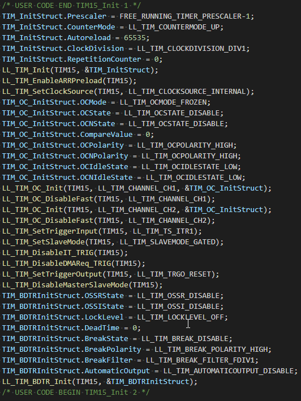Click the LL_TIM_OCMODE_FROZEN constant
Screen dimensions: 301x401
coord(163,102)
